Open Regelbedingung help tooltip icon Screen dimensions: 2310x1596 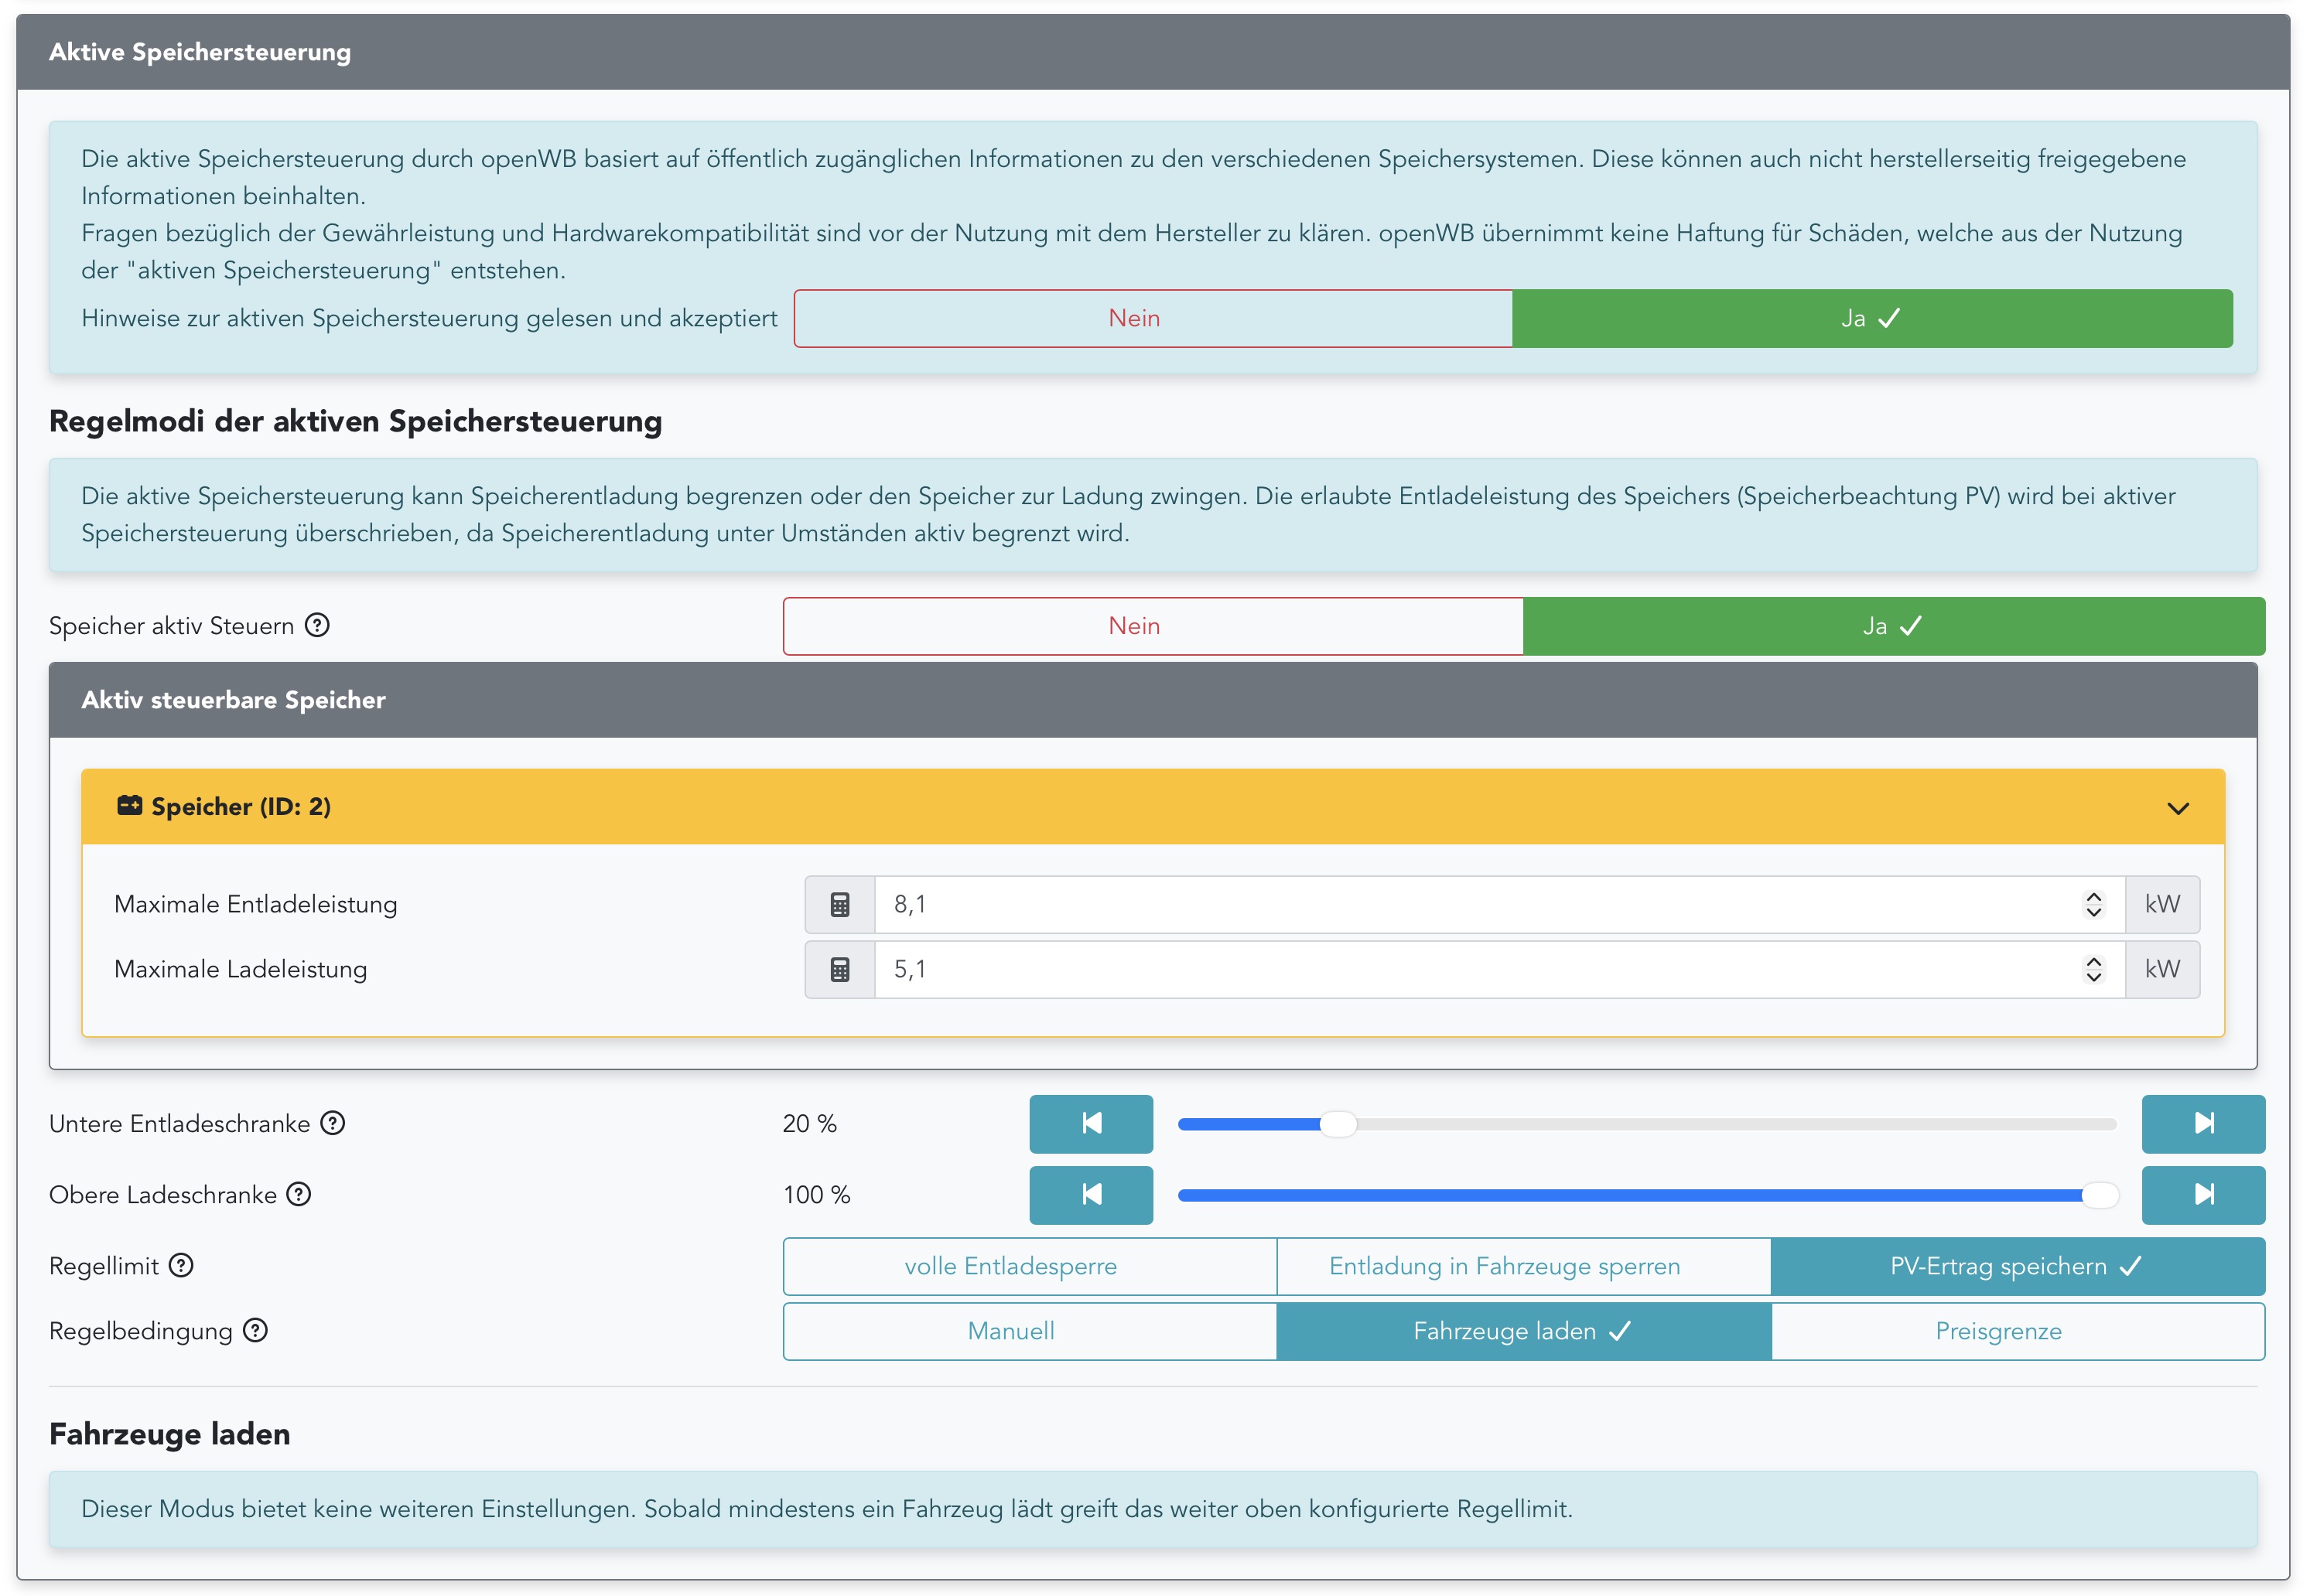[x=256, y=1330]
